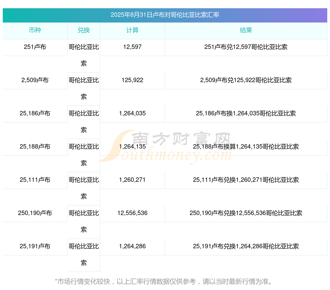Click 哥伦比亚比索 in the 25,186卢布 row
Screen dimensions: 330x290
[84, 122]
